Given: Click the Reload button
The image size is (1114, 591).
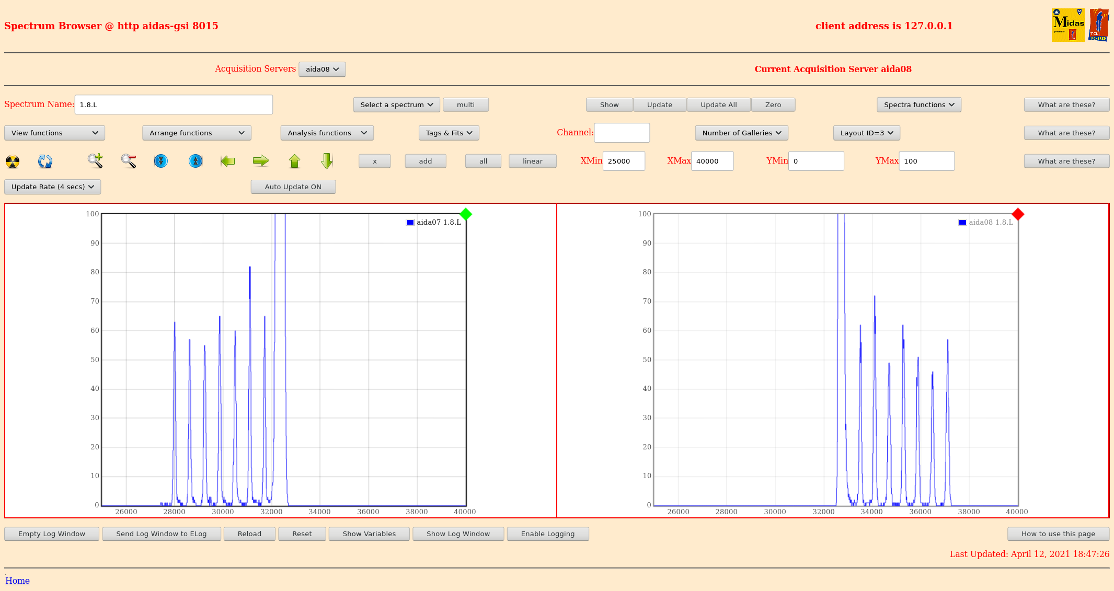Looking at the screenshot, I should click(249, 534).
